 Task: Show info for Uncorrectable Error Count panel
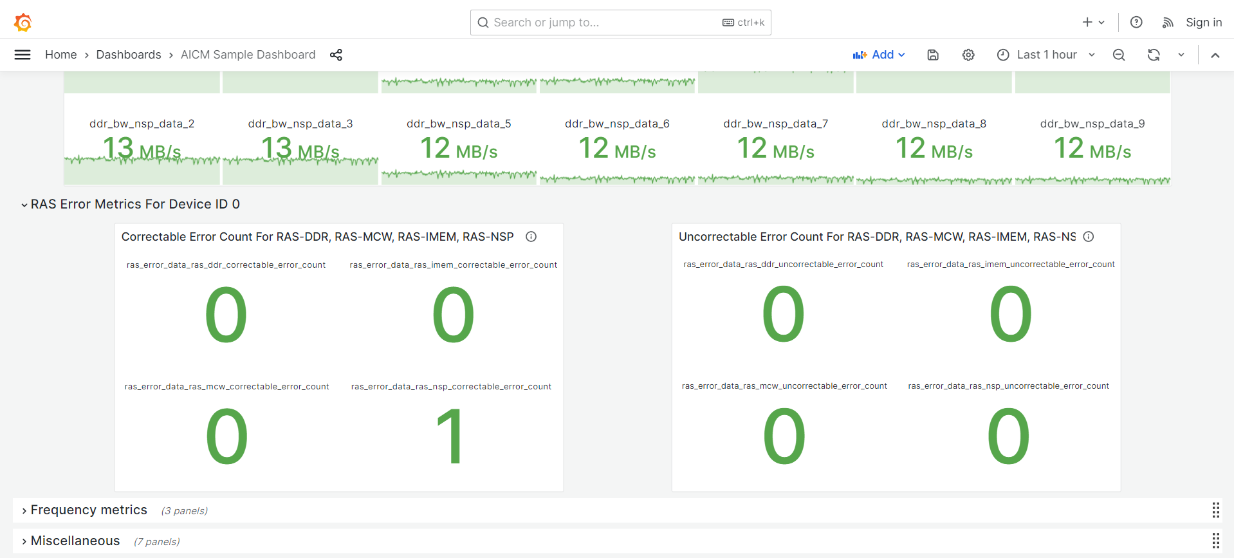point(1089,237)
